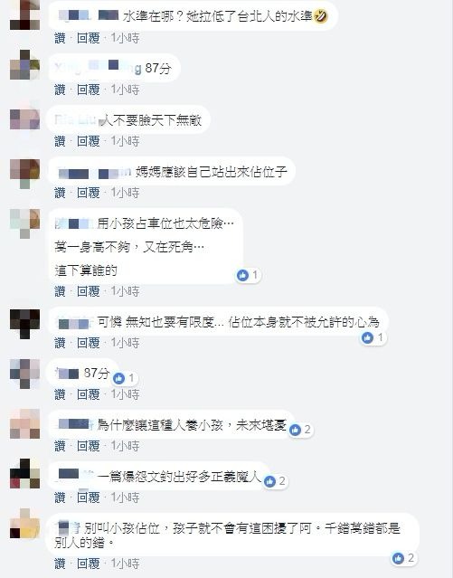Click 回覆 under 用小孩占車位 comment
The width and height of the screenshot is (453, 578).
(x=89, y=291)
